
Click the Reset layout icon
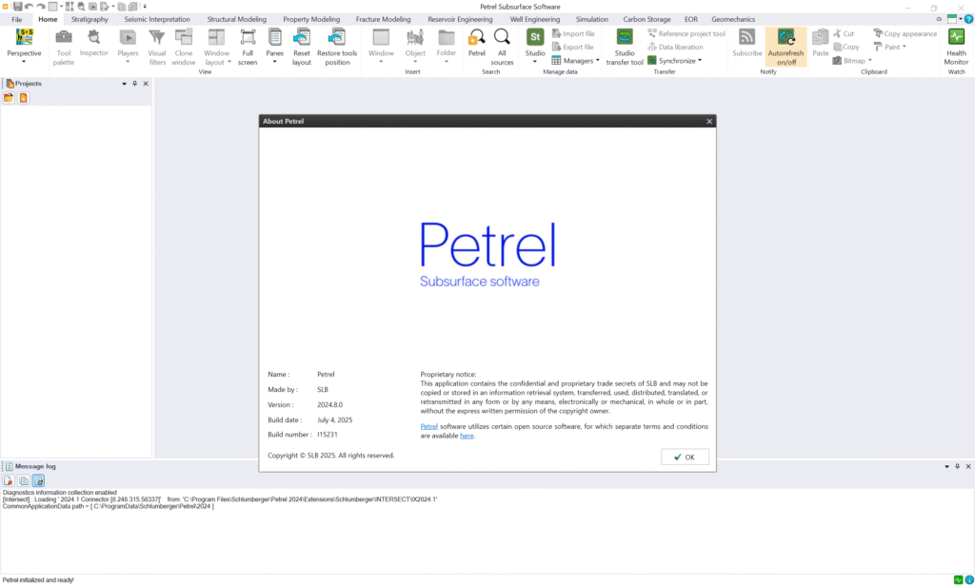(x=302, y=37)
